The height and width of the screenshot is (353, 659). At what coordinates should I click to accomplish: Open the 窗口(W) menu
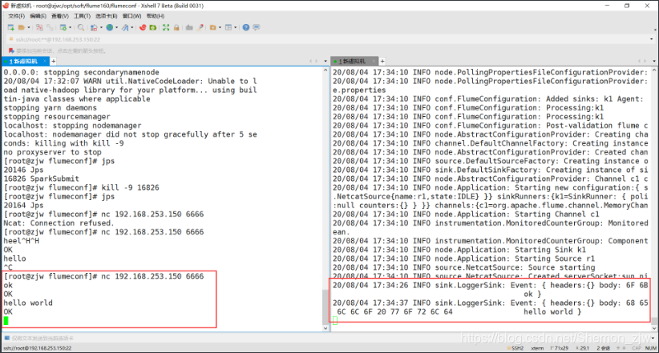pos(132,16)
